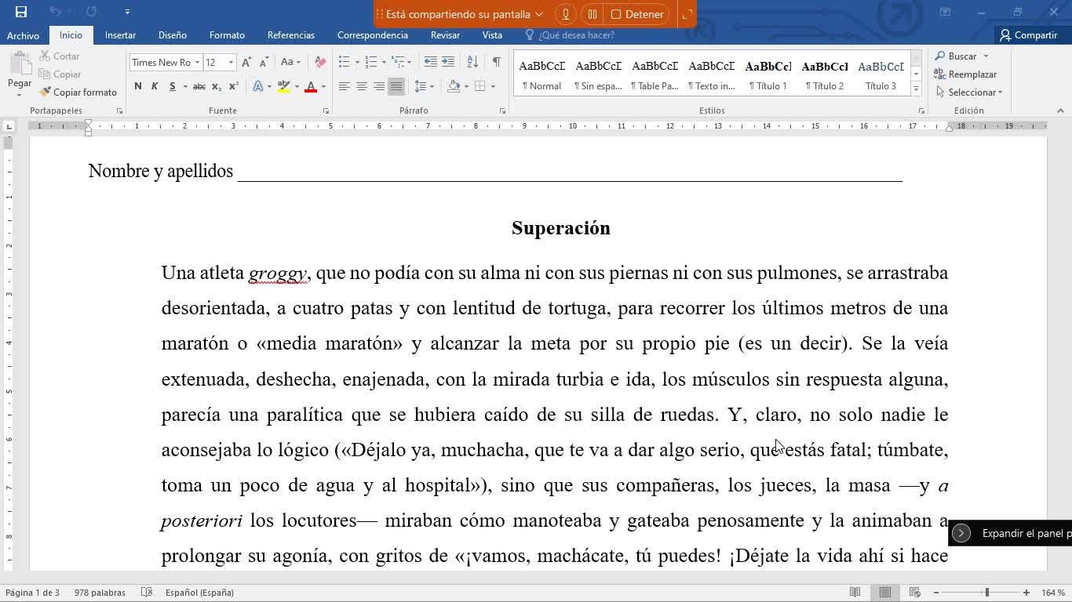Viewport: 1072px width, 602px height.
Task: Switch to the Insertar tab
Action: (120, 35)
